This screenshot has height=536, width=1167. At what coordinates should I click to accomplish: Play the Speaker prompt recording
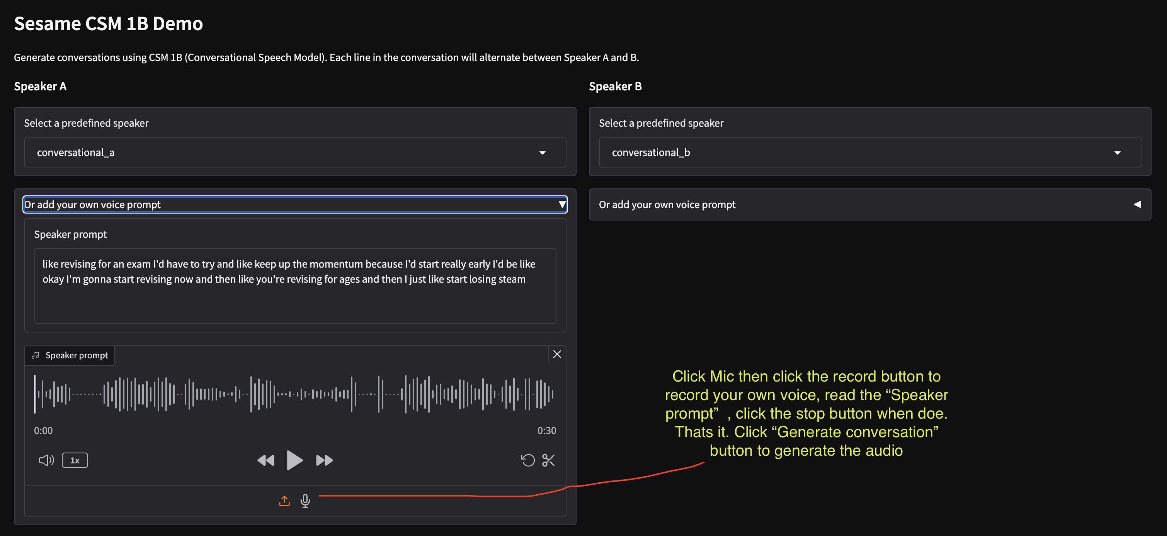(x=295, y=460)
